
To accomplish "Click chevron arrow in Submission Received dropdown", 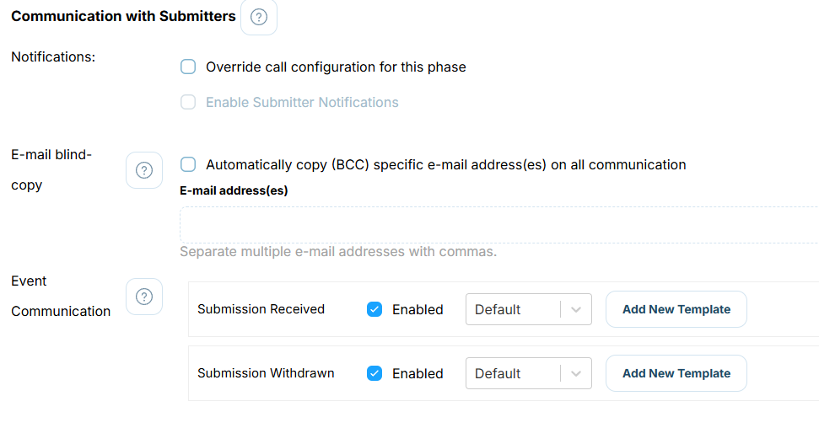I will (576, 309).
